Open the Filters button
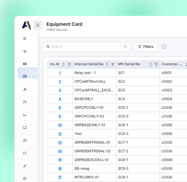Viewport: 187px width, 182px height. click(x=146, y=47)
